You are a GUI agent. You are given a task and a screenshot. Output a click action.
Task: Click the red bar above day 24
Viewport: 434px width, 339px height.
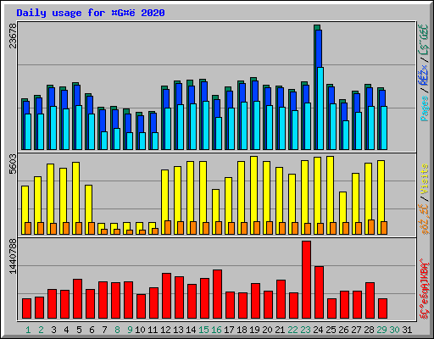[319, 292]
